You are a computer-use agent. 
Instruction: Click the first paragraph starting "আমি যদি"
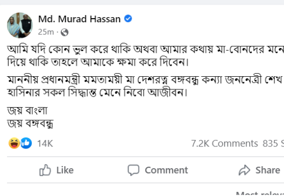pyautogui.click(x=145, y=56)
